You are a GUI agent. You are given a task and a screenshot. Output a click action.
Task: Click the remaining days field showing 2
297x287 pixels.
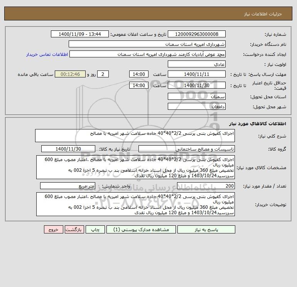click(x=103, y=74)
